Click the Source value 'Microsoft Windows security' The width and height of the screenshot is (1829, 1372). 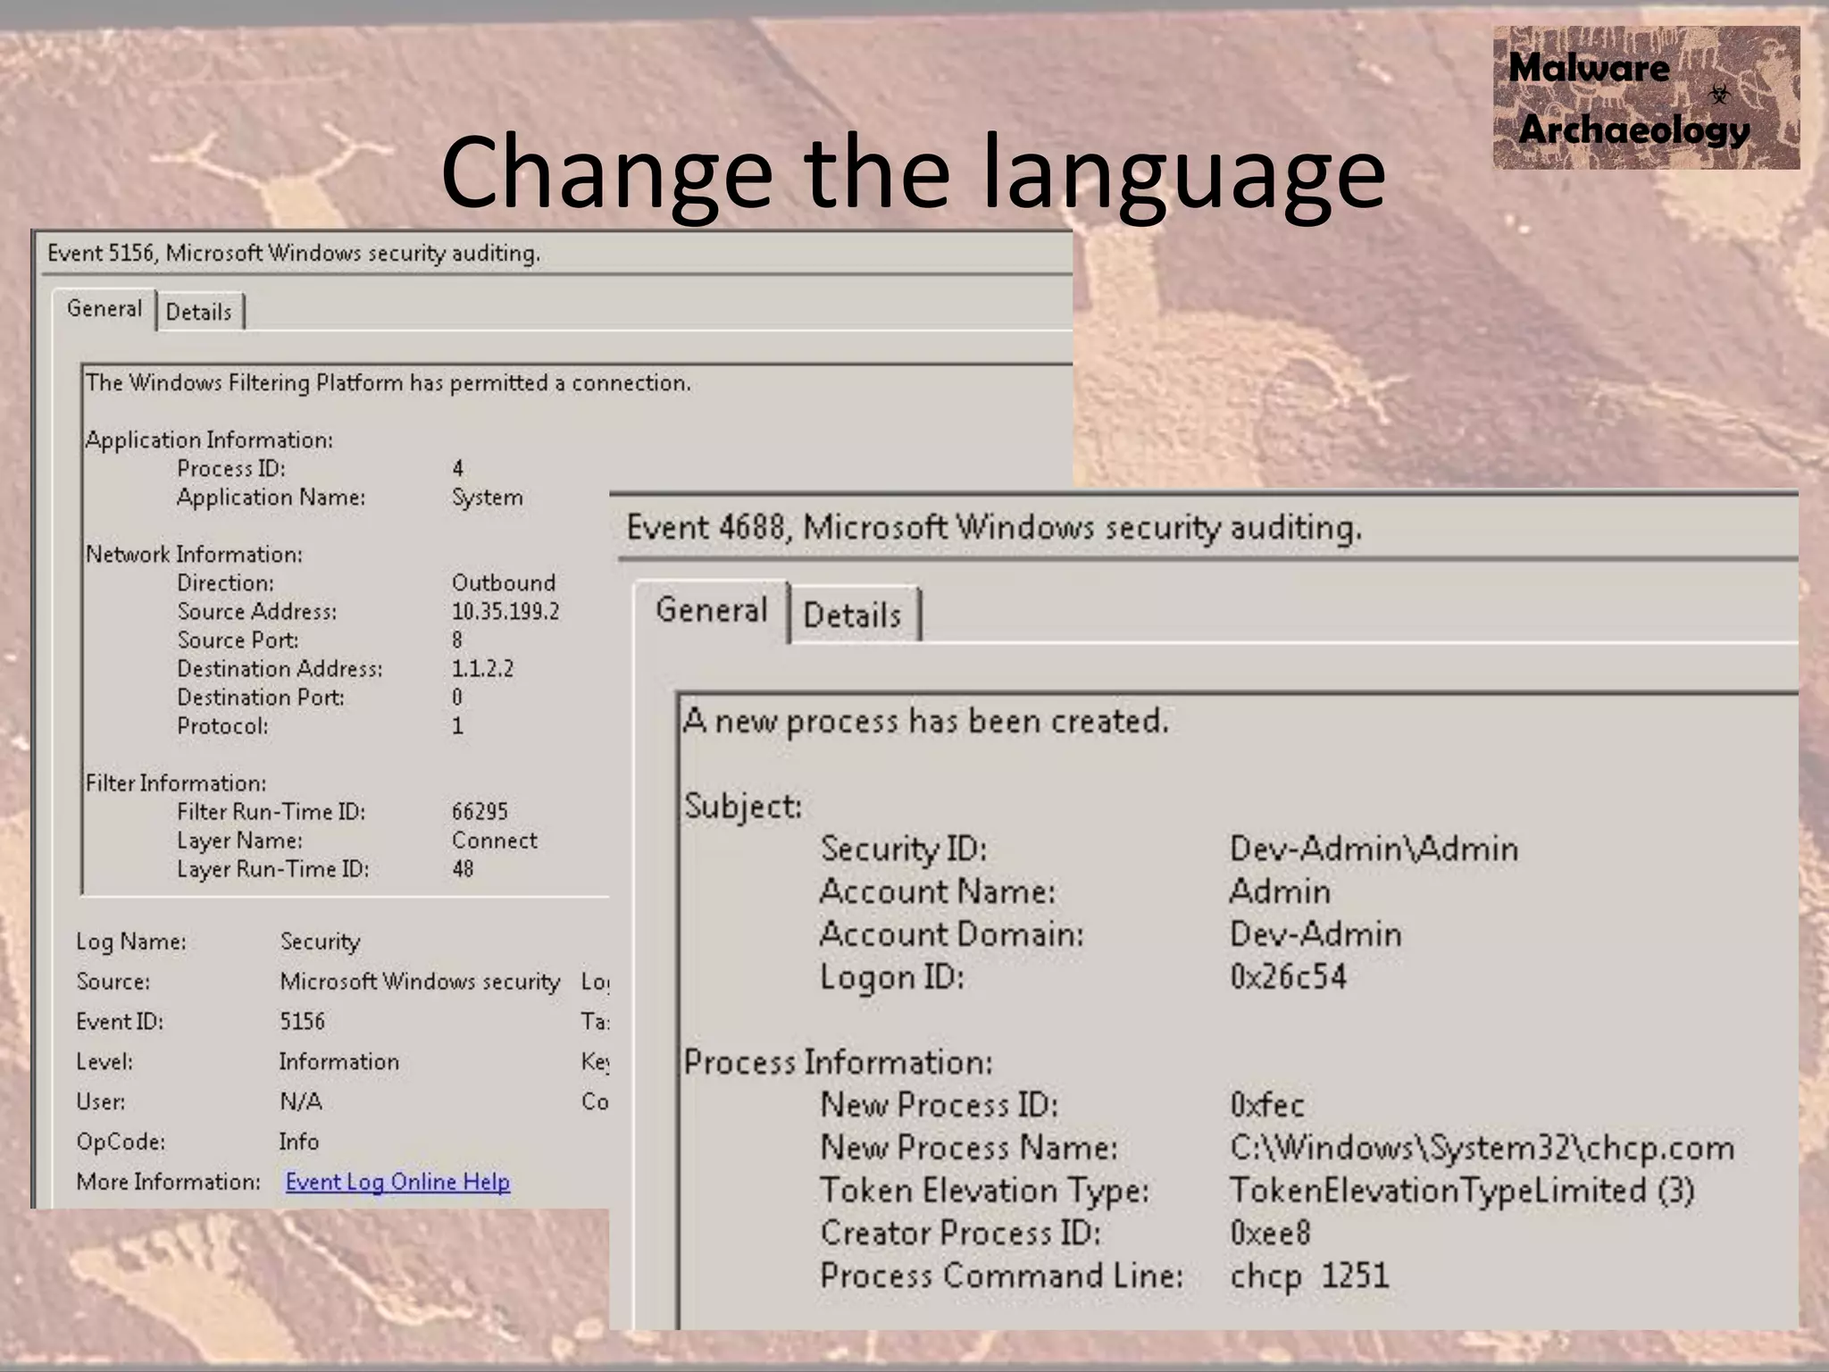(420, 982)
